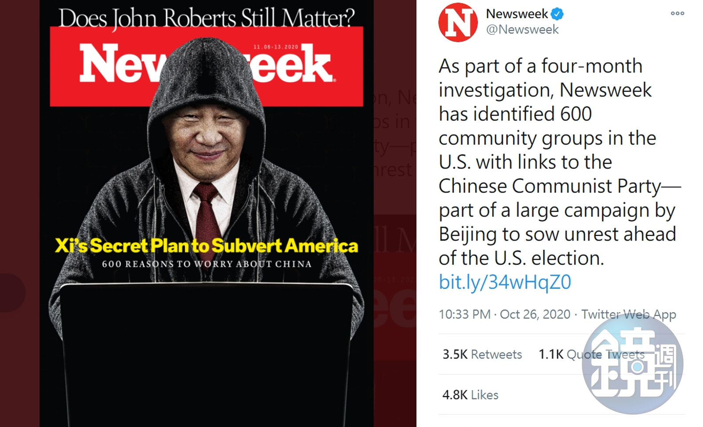703x427 pixels.
Task: Click the Newsweek display name
Action: pyautogui.click(x=517, y=14)
